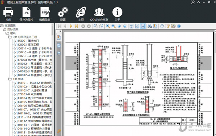
Task: Open 12J003 室外工程 atlas
Action: 26,45
